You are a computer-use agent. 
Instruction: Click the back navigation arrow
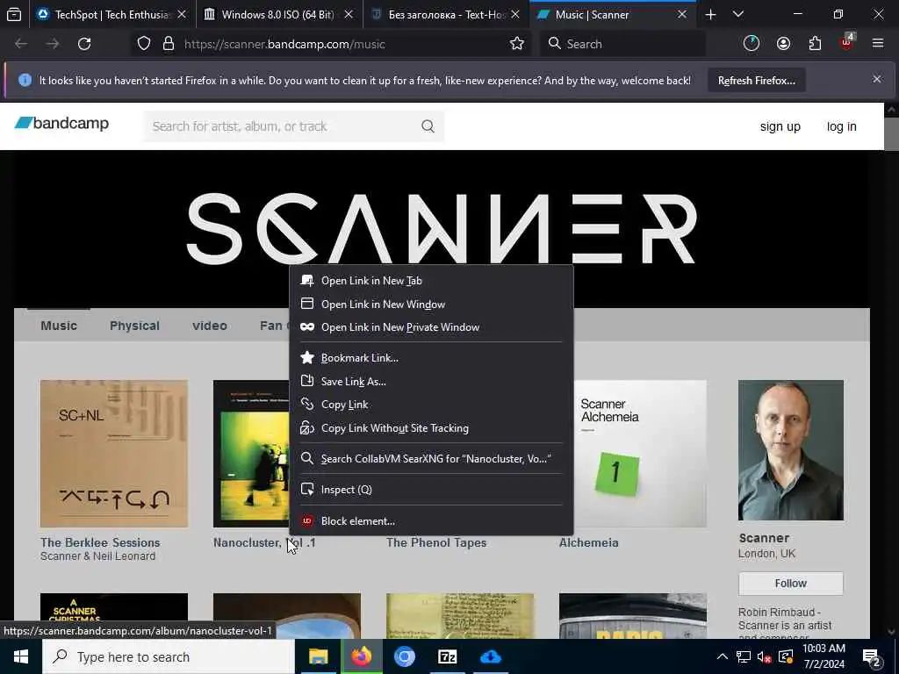click(21, 44)
